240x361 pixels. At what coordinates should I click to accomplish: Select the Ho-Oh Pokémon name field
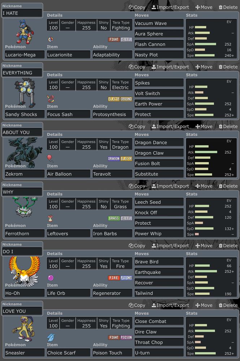(25, 293)
